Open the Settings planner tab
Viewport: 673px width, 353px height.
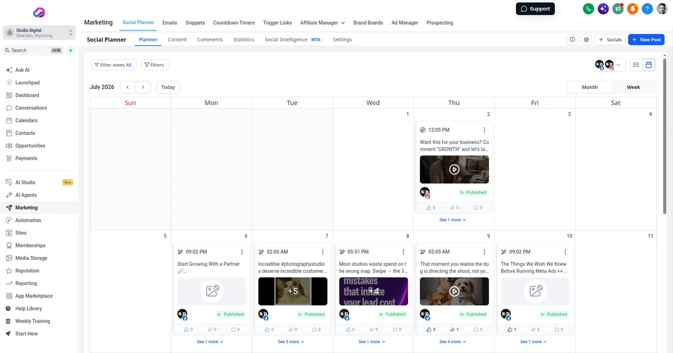(342, 39)
